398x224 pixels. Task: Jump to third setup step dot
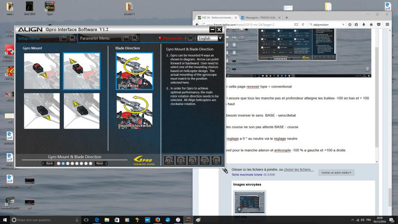(x=68, y=164)
